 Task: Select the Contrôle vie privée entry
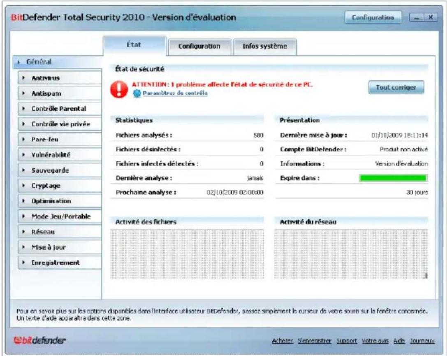point(60,124)
